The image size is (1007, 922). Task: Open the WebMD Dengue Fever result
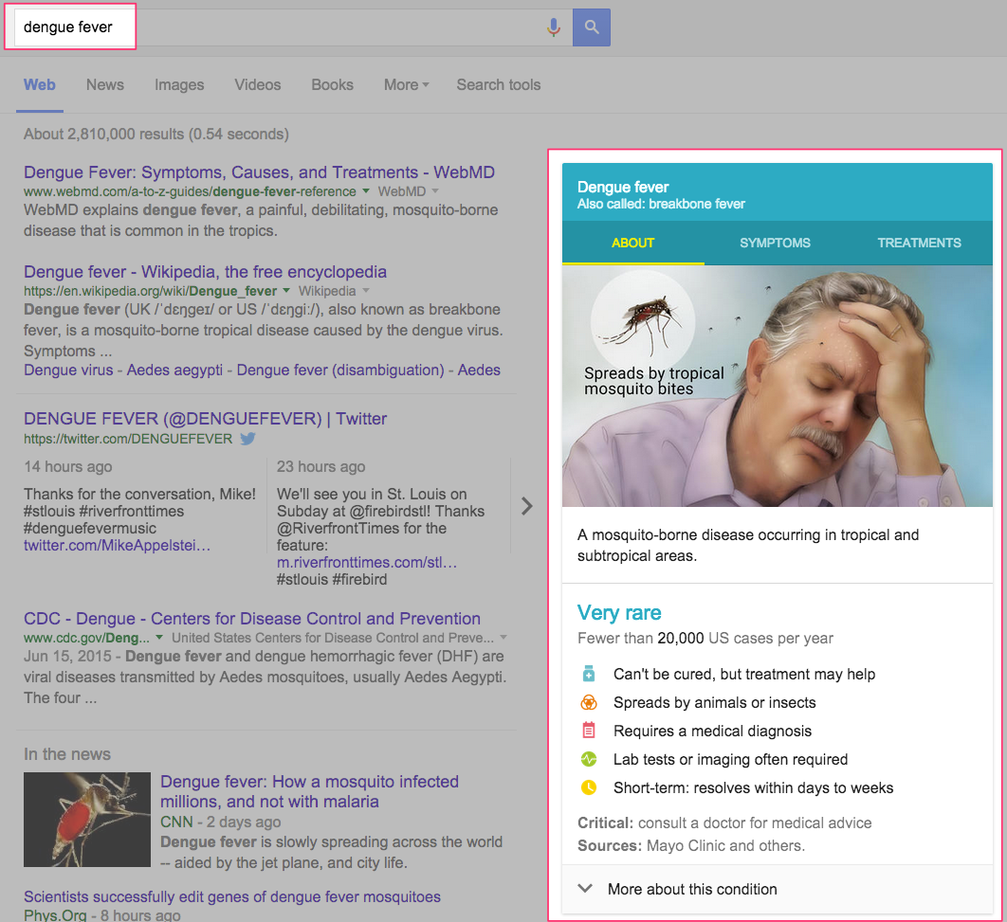(260, 172)
